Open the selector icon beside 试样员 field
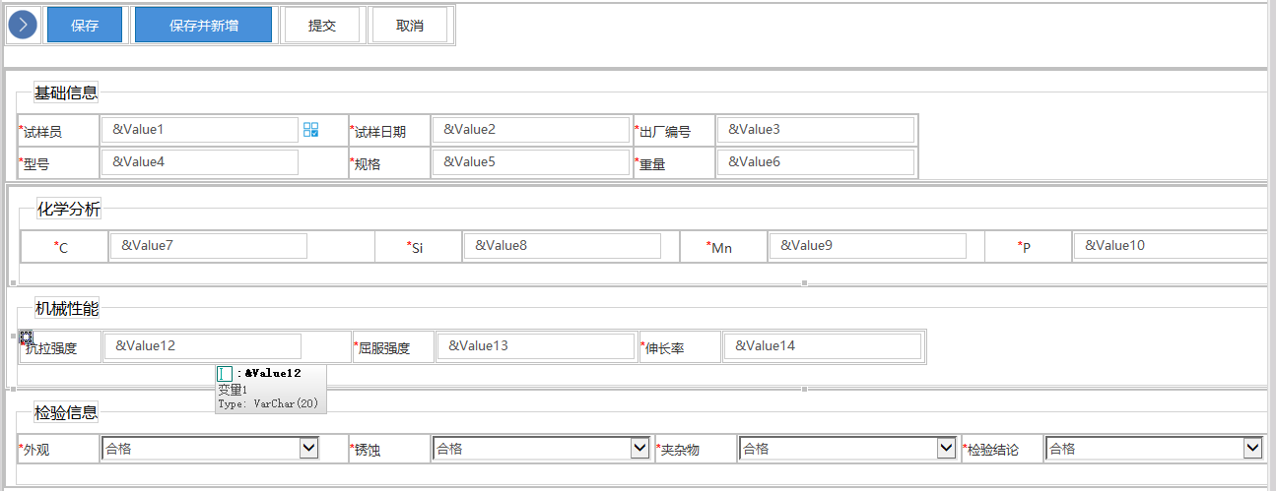Viewport: 1277px width, 491px height. tap(311, 130)
